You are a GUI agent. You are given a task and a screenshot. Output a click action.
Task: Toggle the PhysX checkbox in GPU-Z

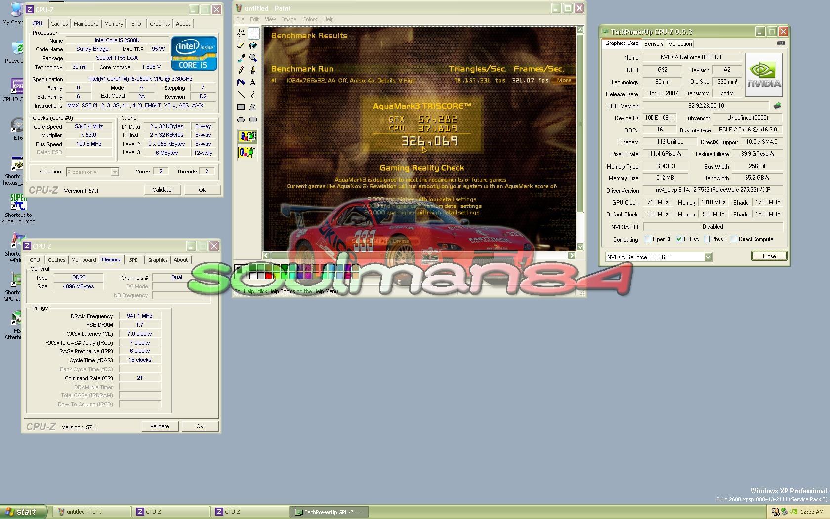tap(707, 239)
